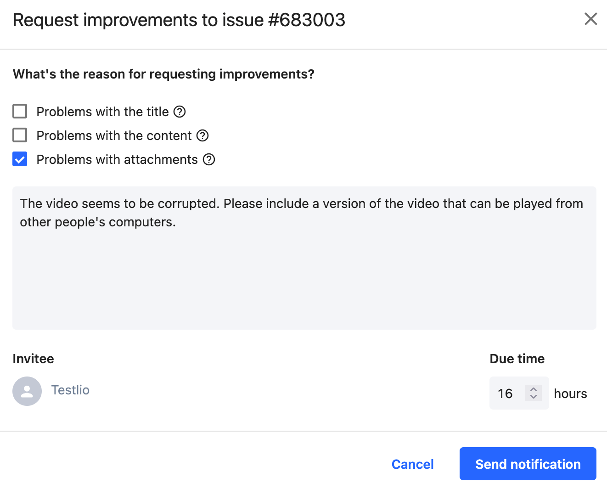Click the 'Due time' label
Image resolution: width=607 pixels, height=489 pixels.
coord(517,358)
